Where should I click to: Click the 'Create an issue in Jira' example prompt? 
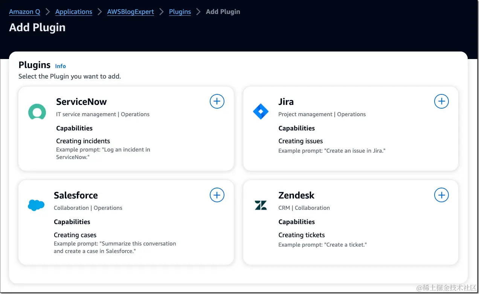[x=332, y=151]
